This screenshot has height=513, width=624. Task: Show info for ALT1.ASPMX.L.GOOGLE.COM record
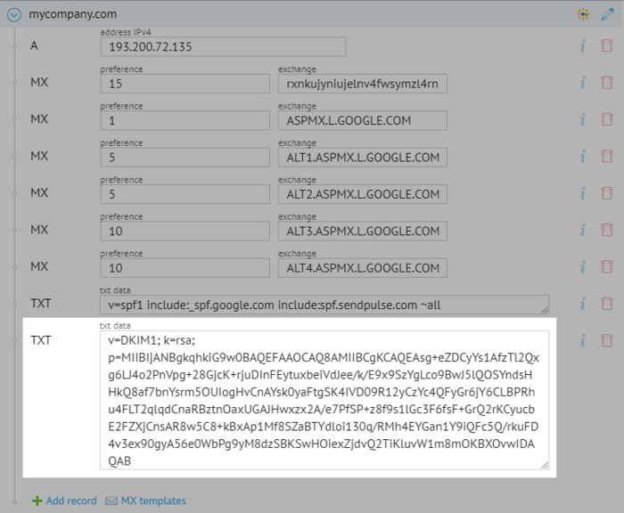583,156
